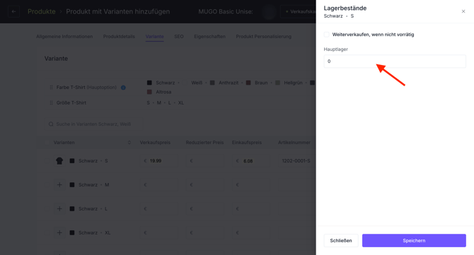Enable Weiterverkaufen, wenn nicht vorrätig checkbox
The height and width of the screenshot is (255, 474).
(x=326, y=35)
